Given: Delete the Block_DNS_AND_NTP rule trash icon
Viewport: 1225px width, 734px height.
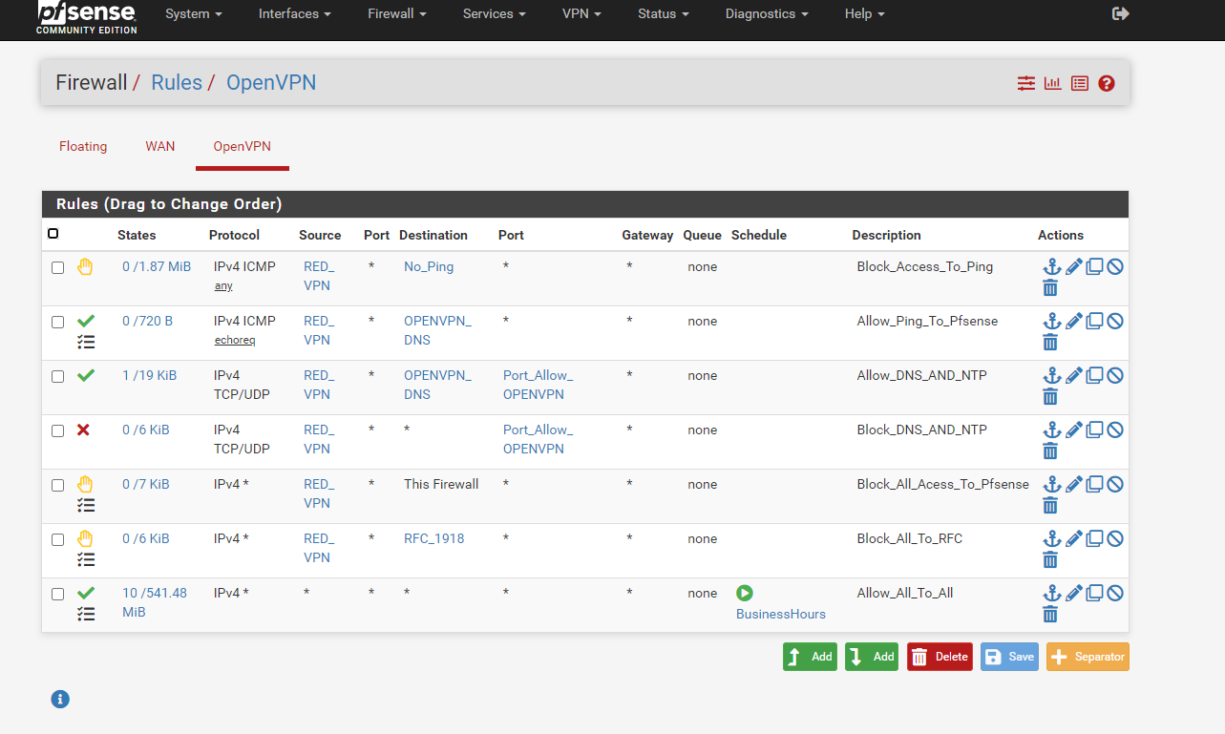Looking at the screenshot, I should [1050, 451].
